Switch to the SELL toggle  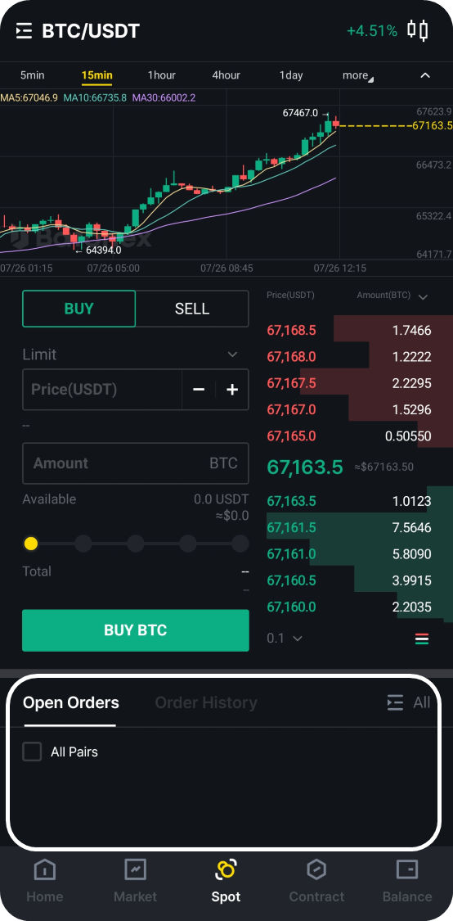coord(192,309)
